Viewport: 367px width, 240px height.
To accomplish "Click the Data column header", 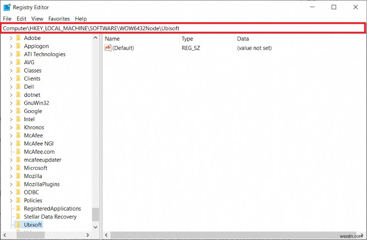I will point(243,39).
